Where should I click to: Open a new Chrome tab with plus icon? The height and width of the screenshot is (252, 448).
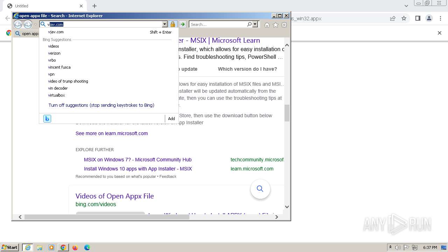[94, 6]
